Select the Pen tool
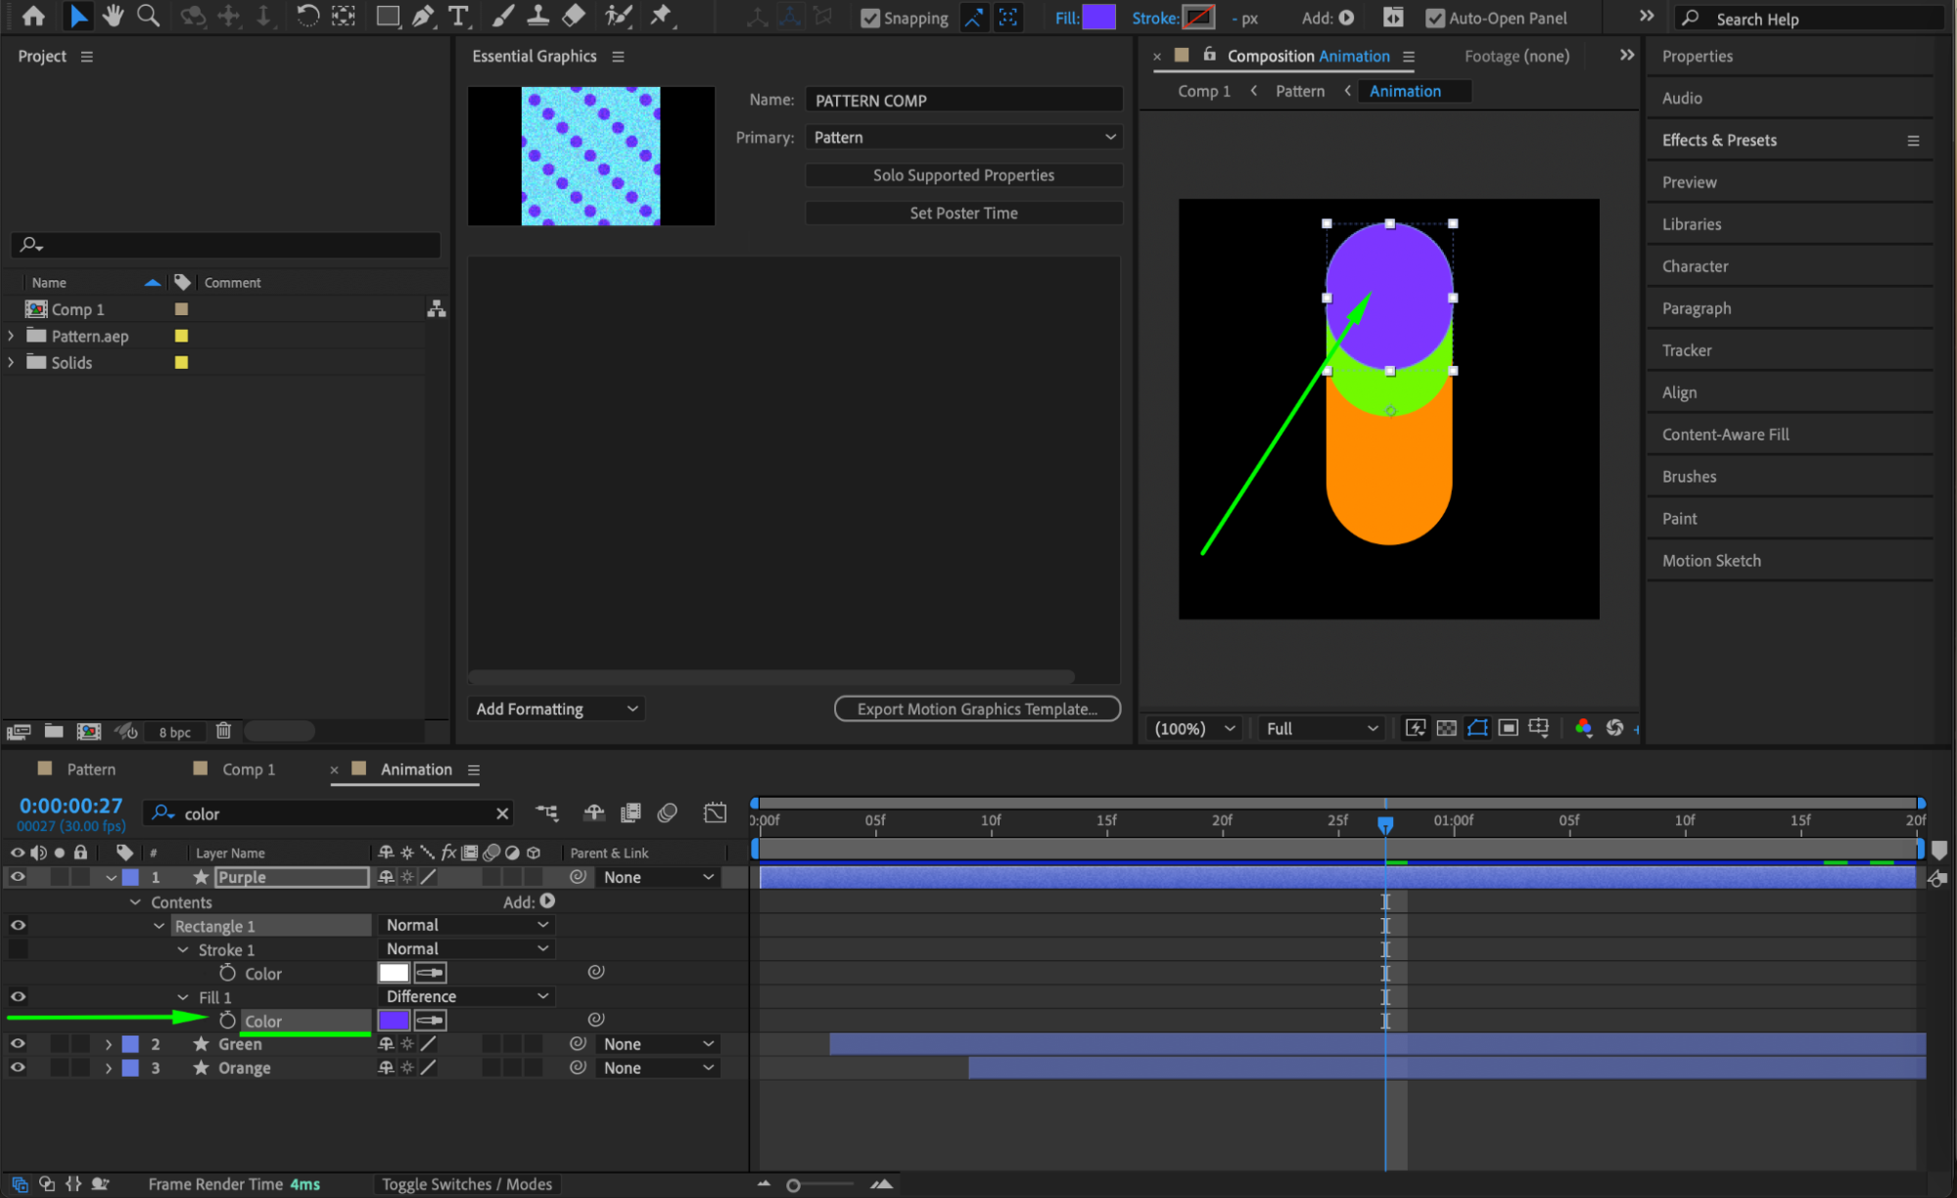This screenshot has height=1198, width=1957. click(422, 16)
